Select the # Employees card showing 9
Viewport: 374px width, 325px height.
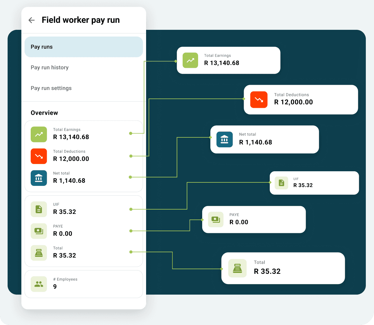[x=84, y=284]
